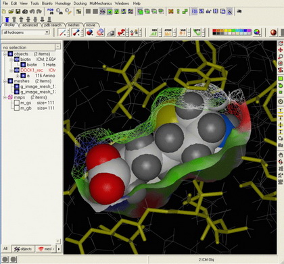Click the atom label icon
284x264 pixels.
click(168, 32)
